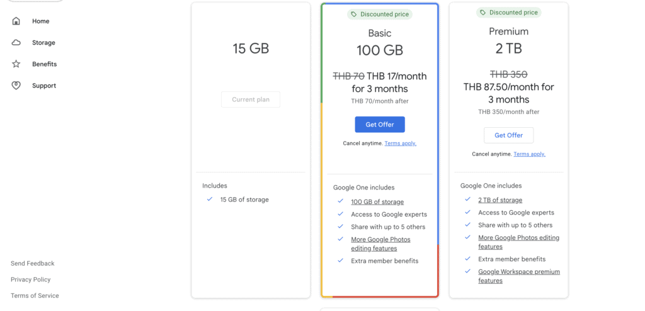
Task: Click the Support heart icon
Action: tap(16, 86)
